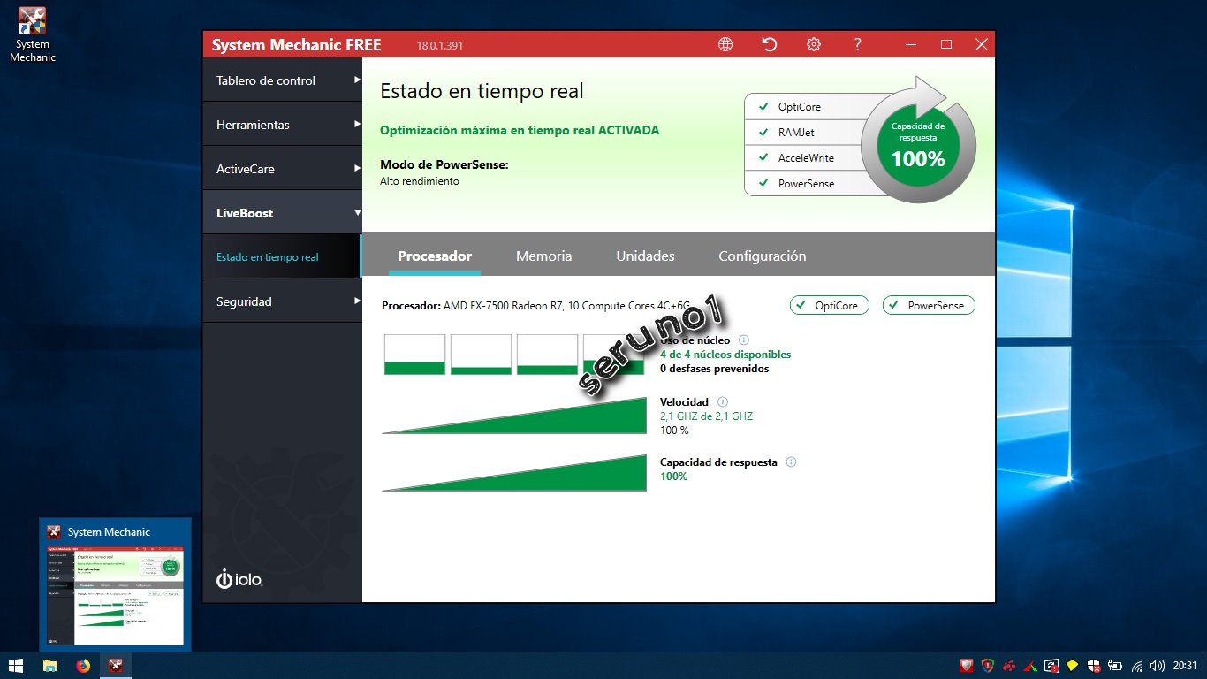Screen dimensions: 1207x679
Task: Expand ActiveCare sidebar arrow
Action: pos(357,168)
